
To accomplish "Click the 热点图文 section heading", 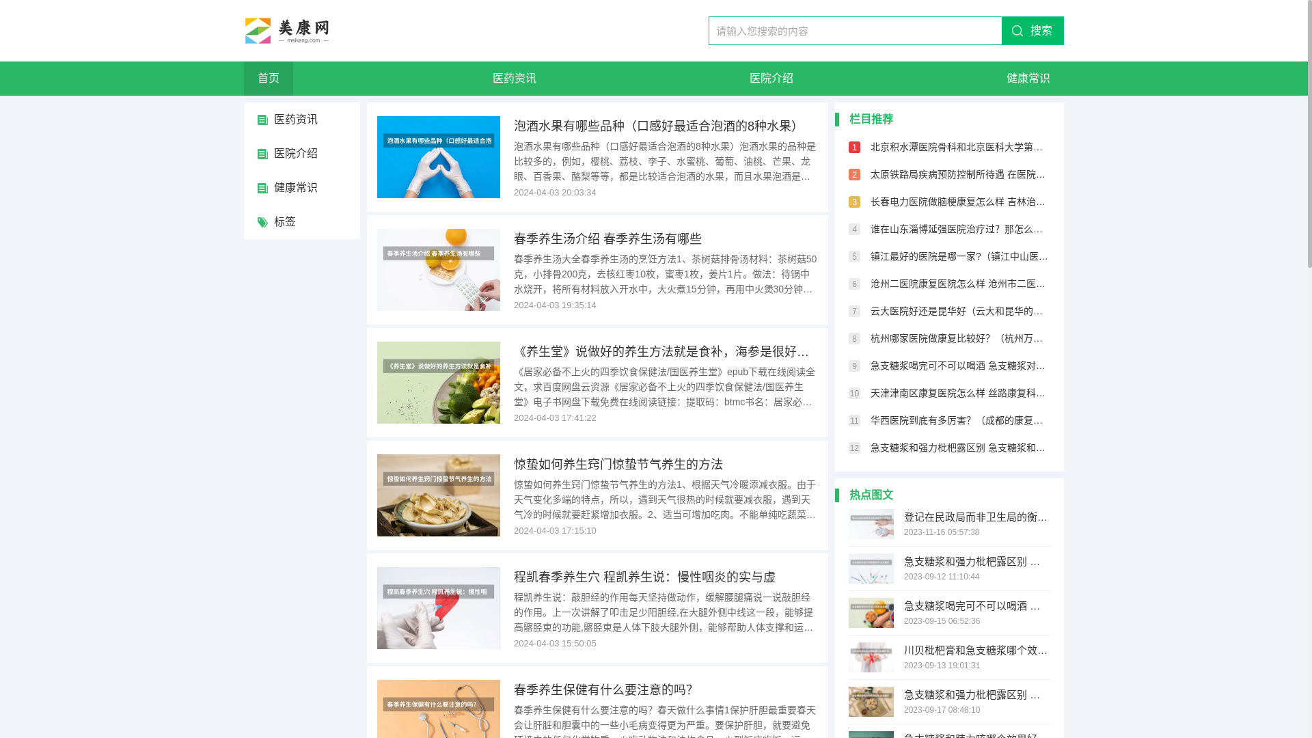I will 871,495.
